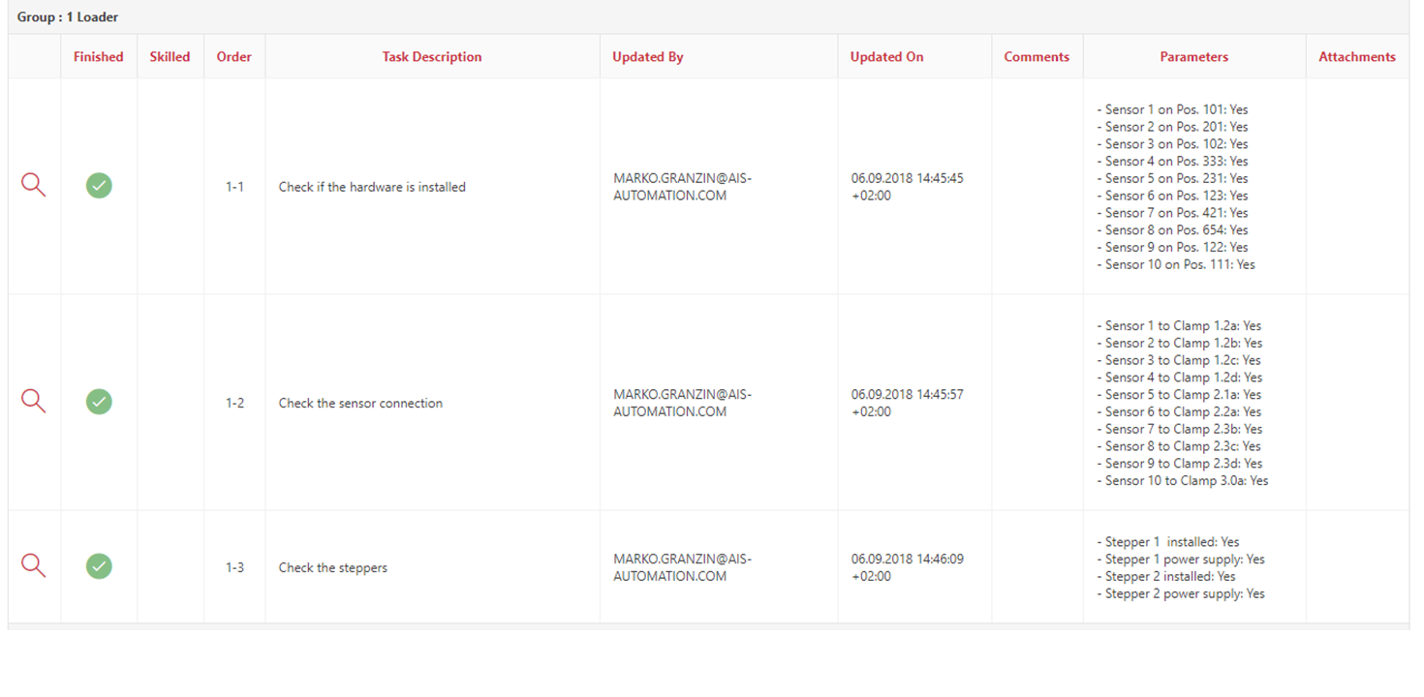Click the order number 1-3 cell

coord(234,567)
